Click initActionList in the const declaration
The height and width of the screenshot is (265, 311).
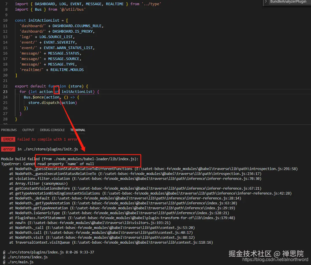click(x=44, y=20)
